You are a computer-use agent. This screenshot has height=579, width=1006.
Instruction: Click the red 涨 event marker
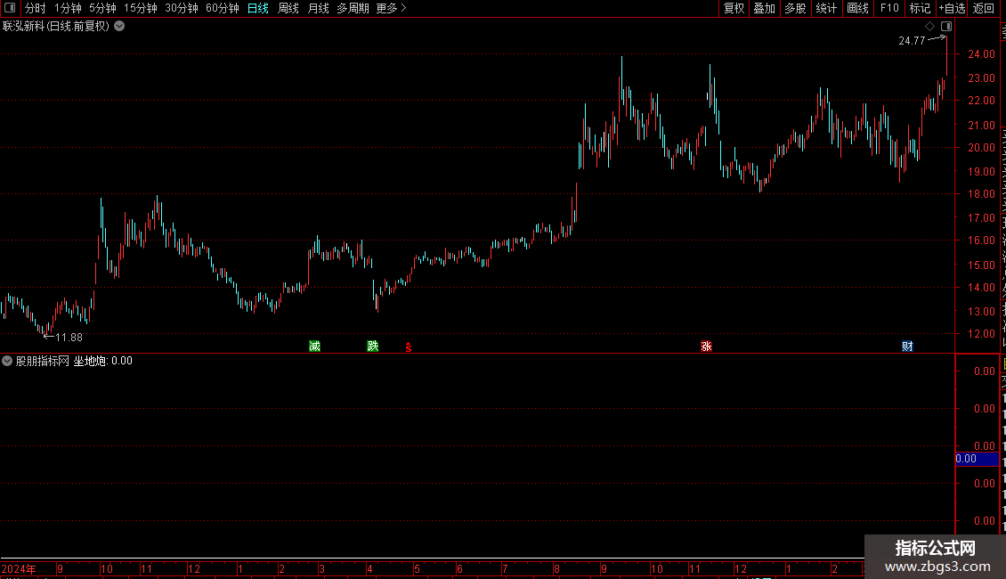click(706, 346)
